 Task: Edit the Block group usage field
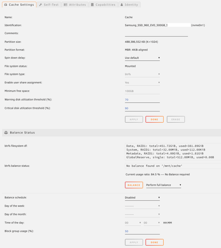tap(142, 231)
